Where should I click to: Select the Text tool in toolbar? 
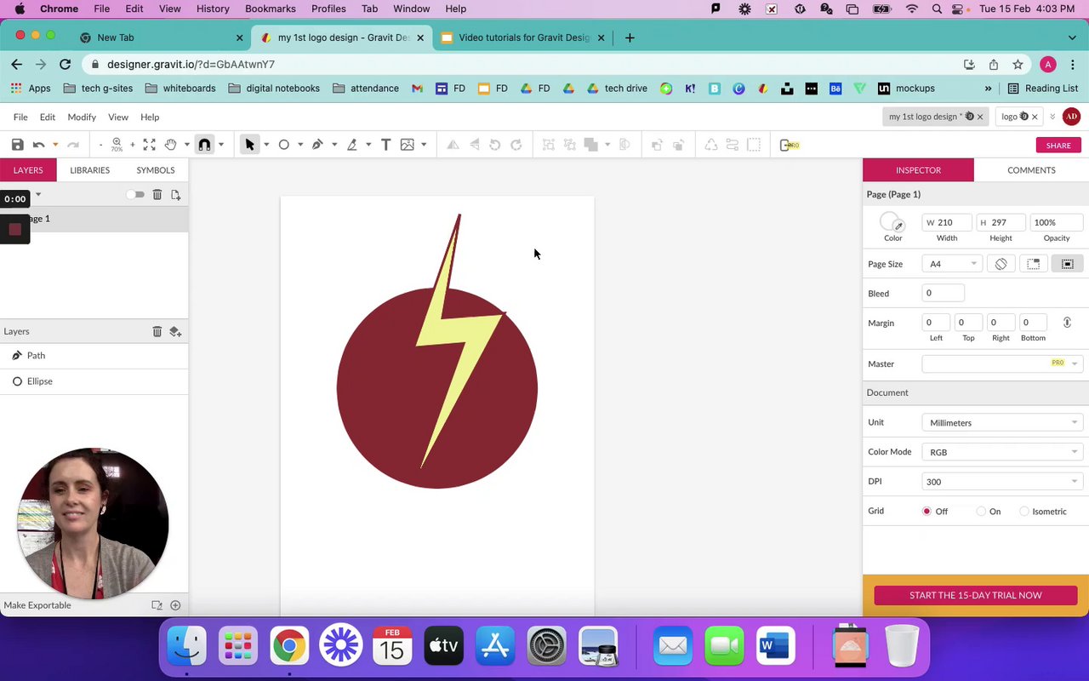pos(385,145)
